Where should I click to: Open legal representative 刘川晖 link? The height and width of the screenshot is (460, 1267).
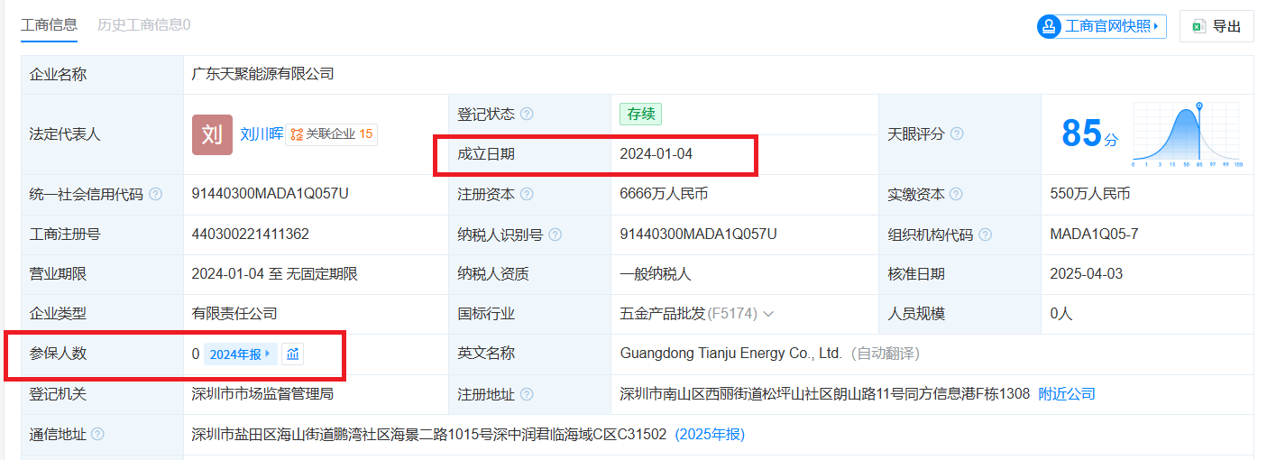click(x=262, y=134)
